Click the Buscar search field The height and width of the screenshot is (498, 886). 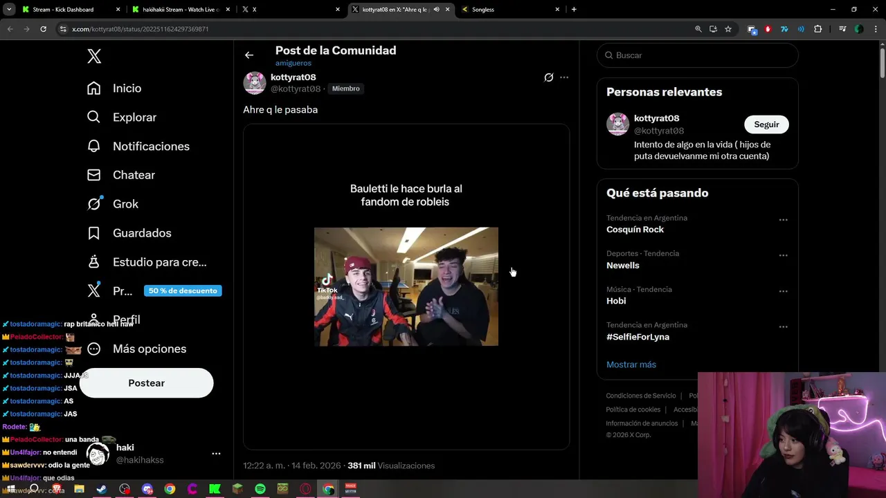698,55
